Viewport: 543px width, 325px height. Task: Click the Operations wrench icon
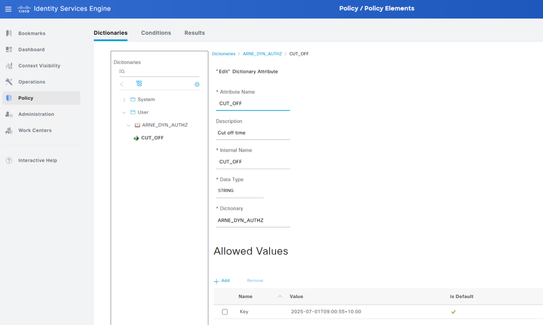9,82
